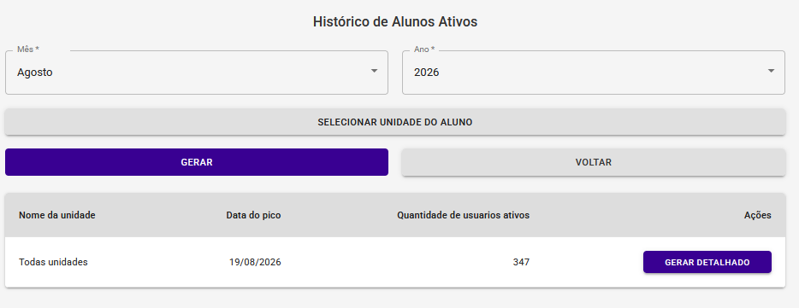799x308 pixels.
Task: Click the Gerar Detalhado button
Action: (707, 262)
